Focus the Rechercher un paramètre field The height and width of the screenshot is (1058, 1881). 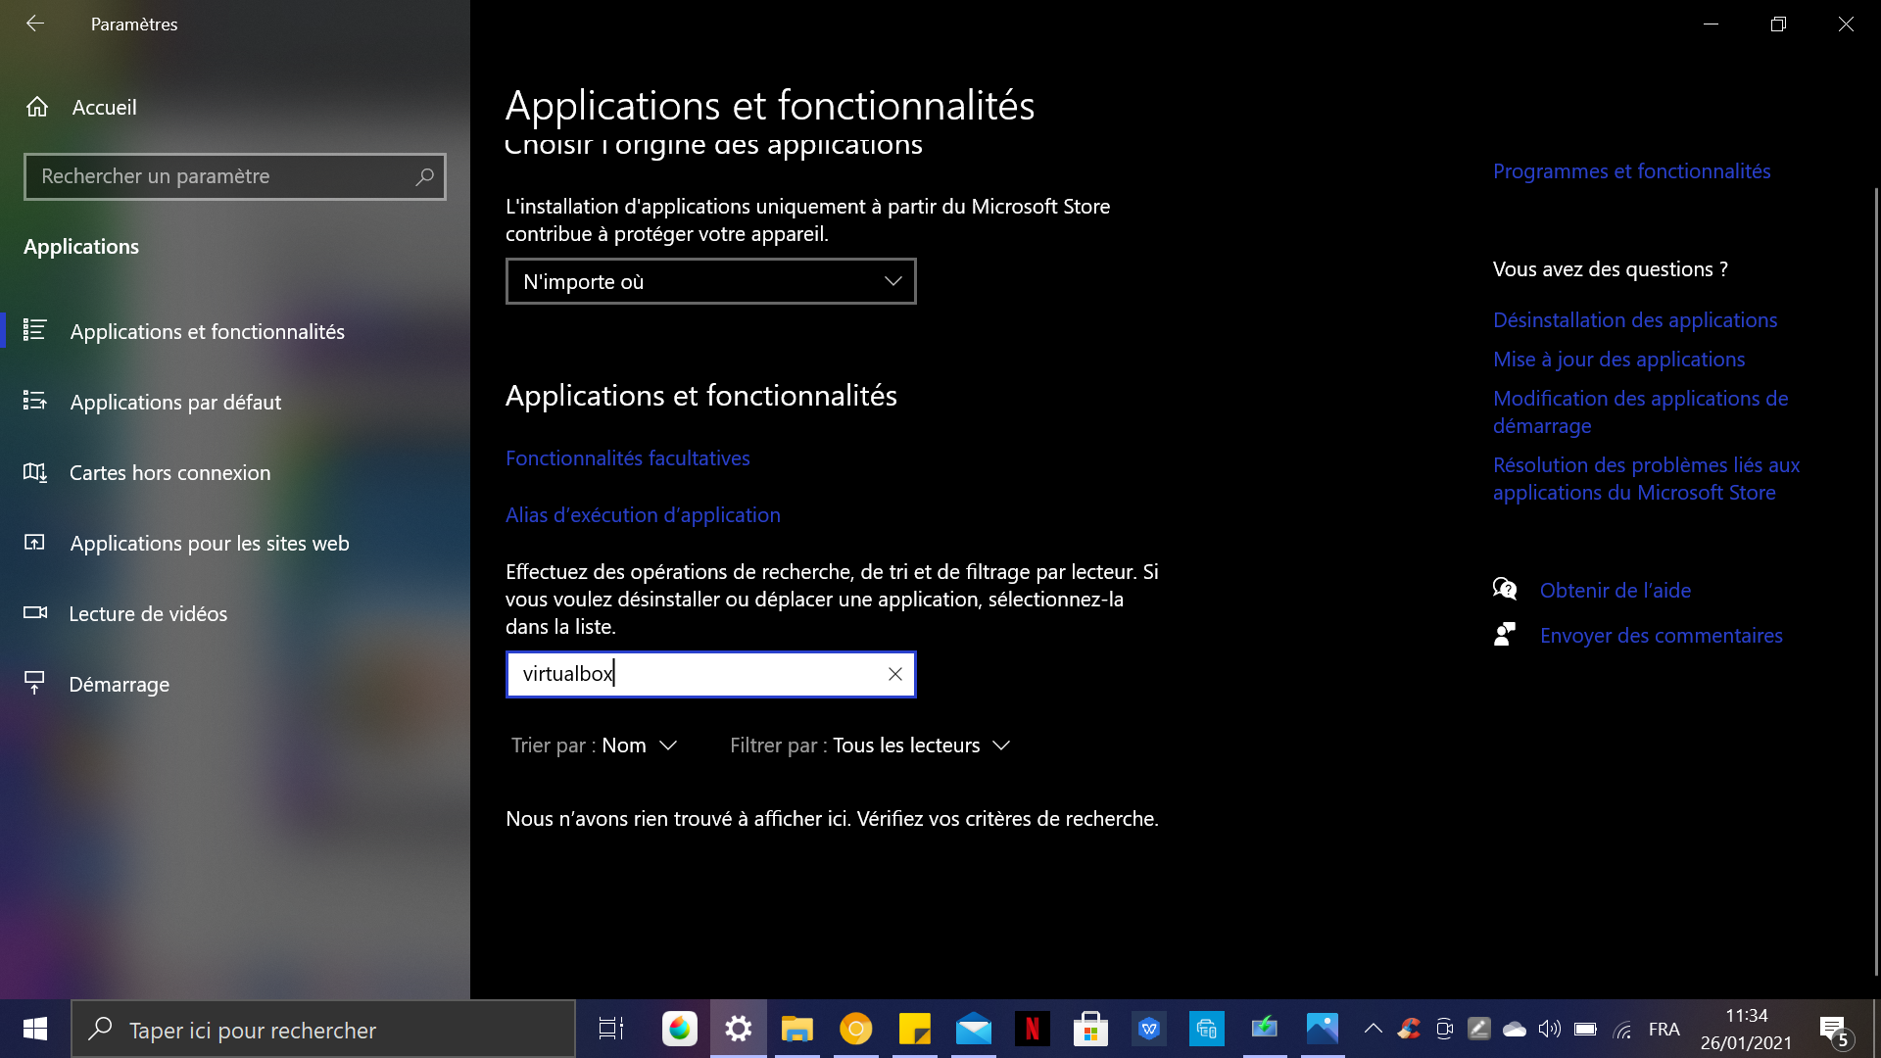tap(220, 176)
